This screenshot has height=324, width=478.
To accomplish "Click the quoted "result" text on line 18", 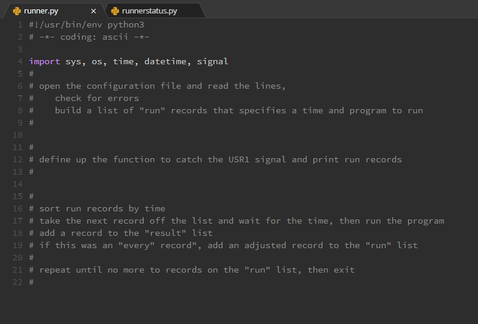I will 165,233.
